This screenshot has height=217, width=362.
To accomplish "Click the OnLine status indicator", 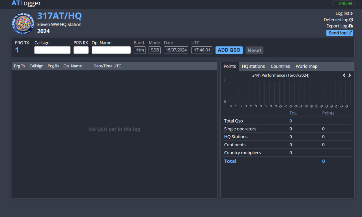I will tap(343, 3).
